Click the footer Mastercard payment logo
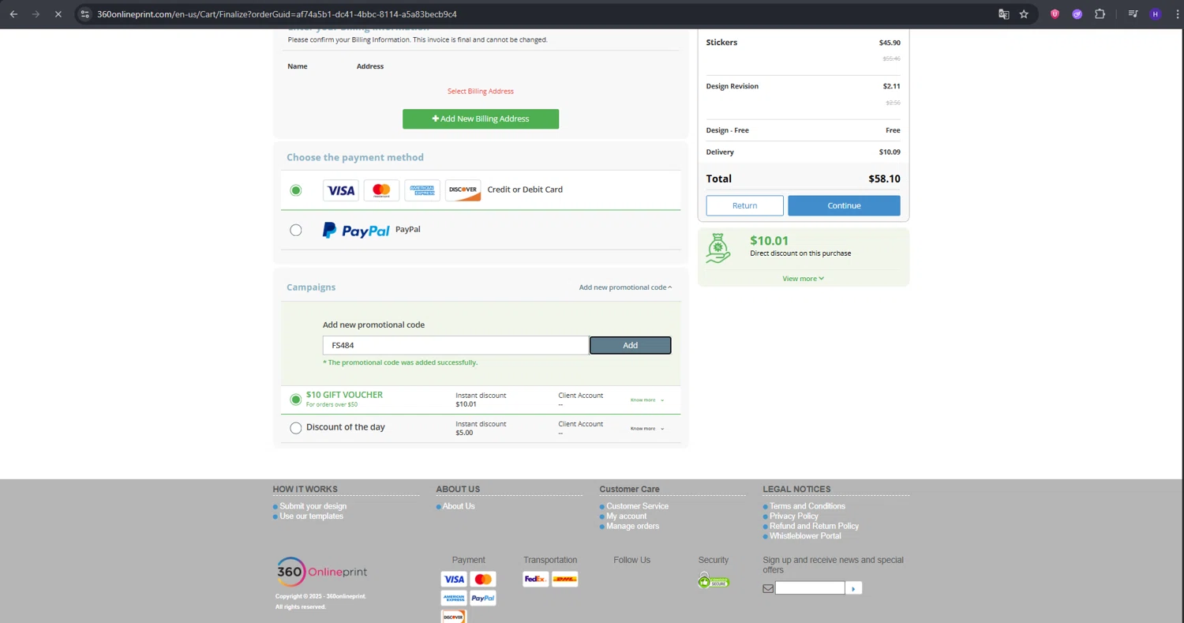The width and height of the screenshot is (1184, 623). tap(483, 580)
